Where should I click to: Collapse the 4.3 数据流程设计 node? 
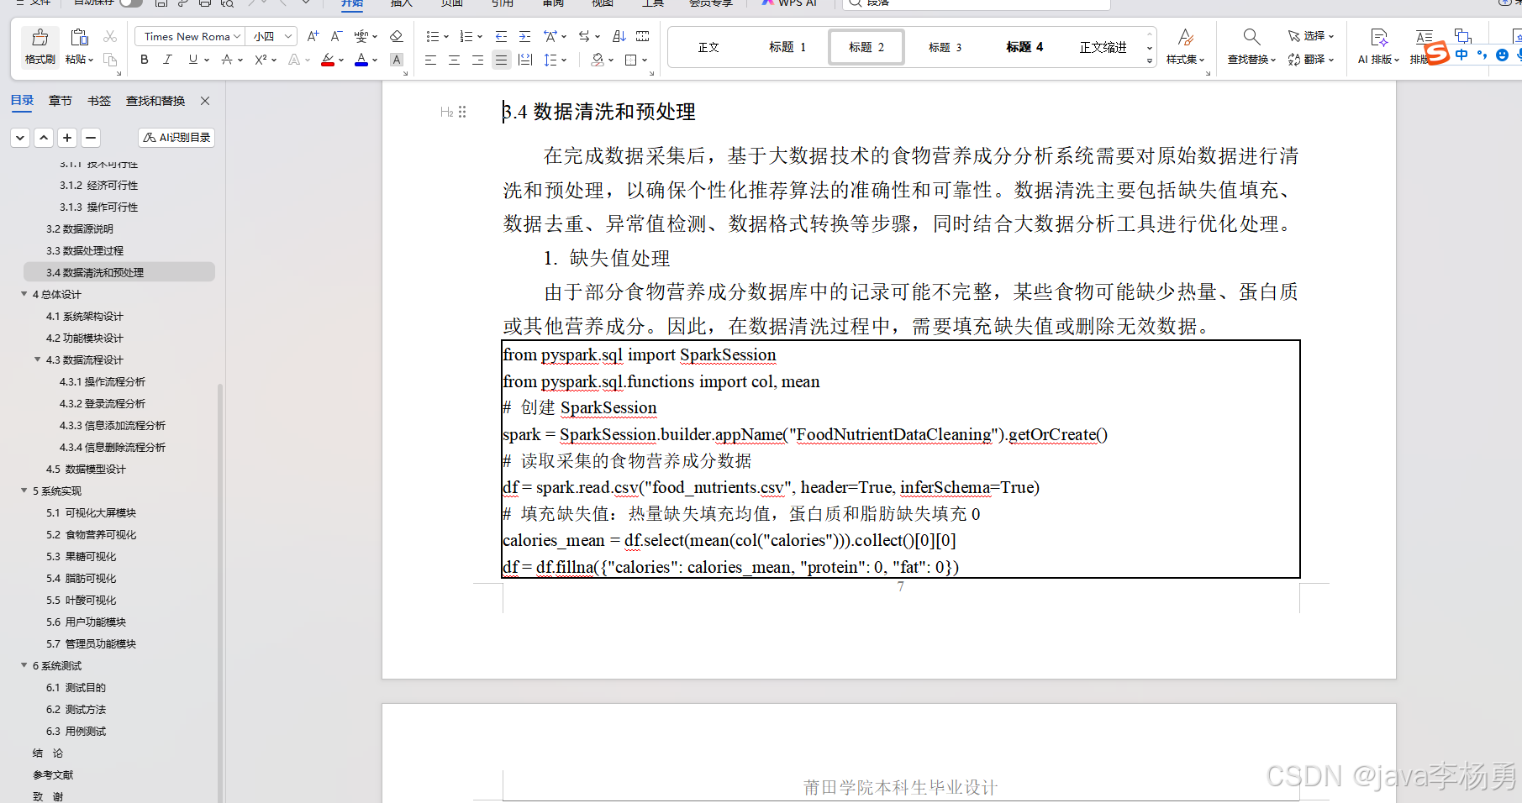tap(38, 360)
